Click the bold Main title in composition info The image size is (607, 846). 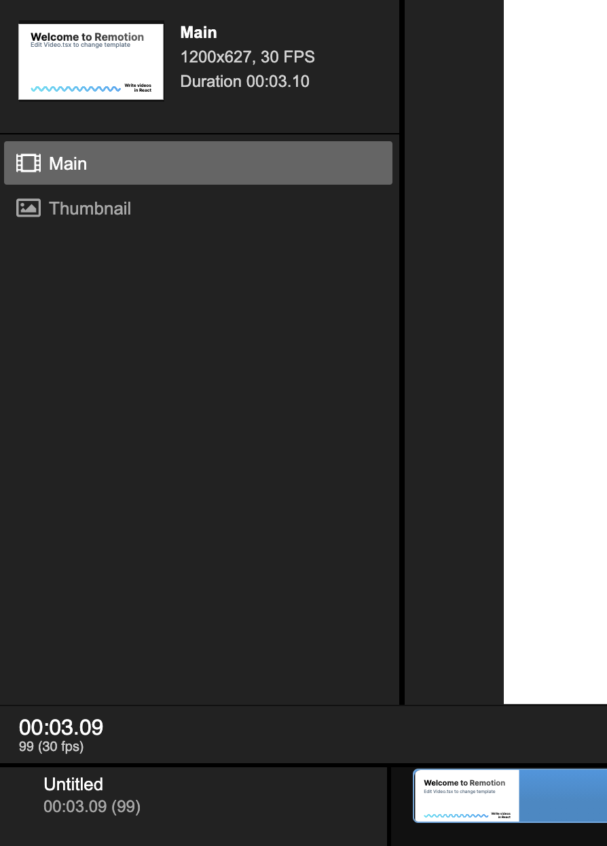[199, 33]
